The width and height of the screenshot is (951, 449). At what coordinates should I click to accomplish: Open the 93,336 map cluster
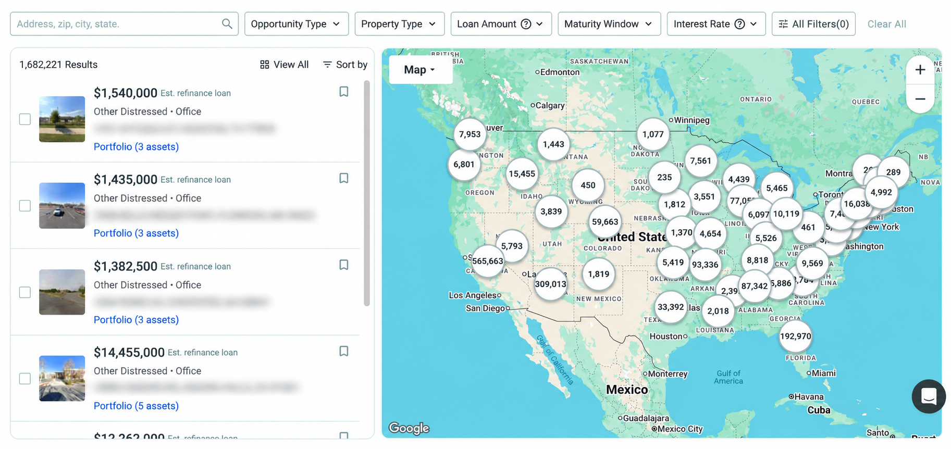(705, 265)
